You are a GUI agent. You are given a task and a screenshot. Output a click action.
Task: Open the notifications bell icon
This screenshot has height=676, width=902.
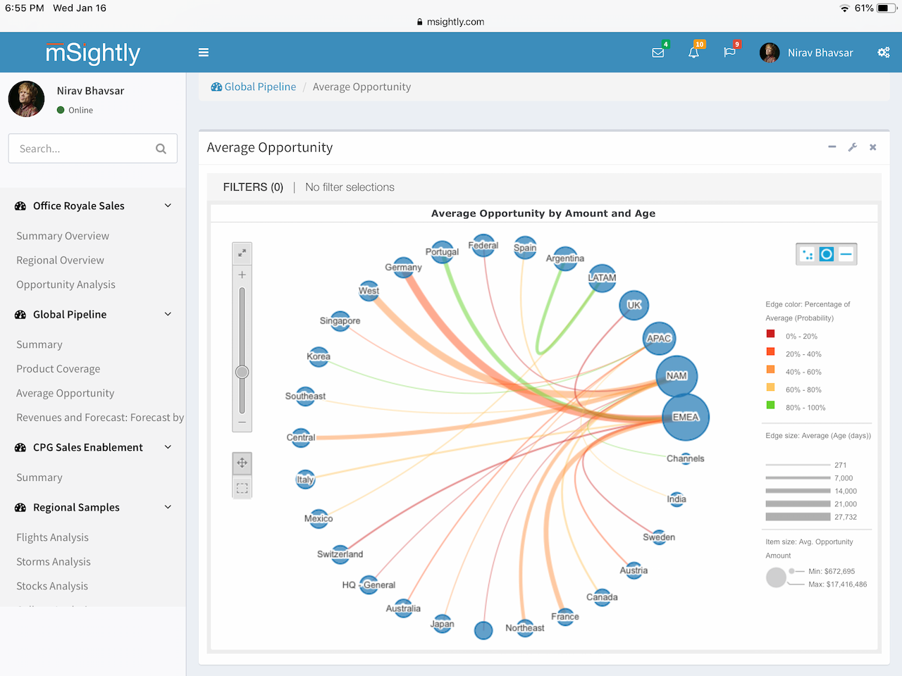(694, 53)
